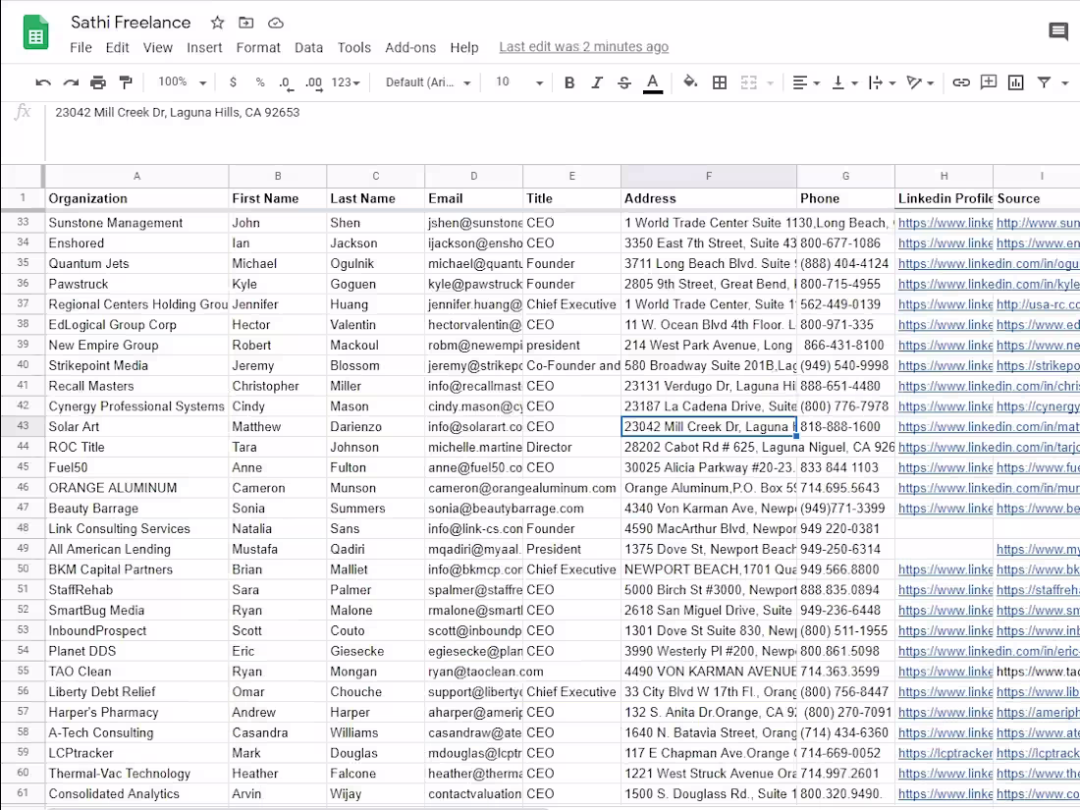Create a filter using the toolbar icon
The image size is (1080, 810).
coord(1043,82)
